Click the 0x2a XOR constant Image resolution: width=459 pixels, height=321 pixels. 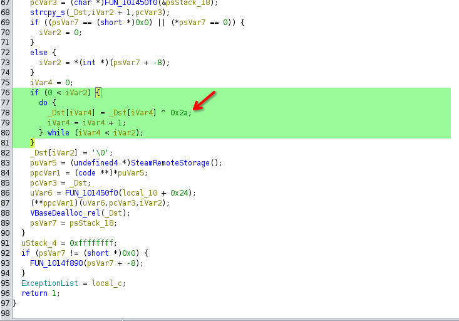pyautogui.click(x=179, y=113)
